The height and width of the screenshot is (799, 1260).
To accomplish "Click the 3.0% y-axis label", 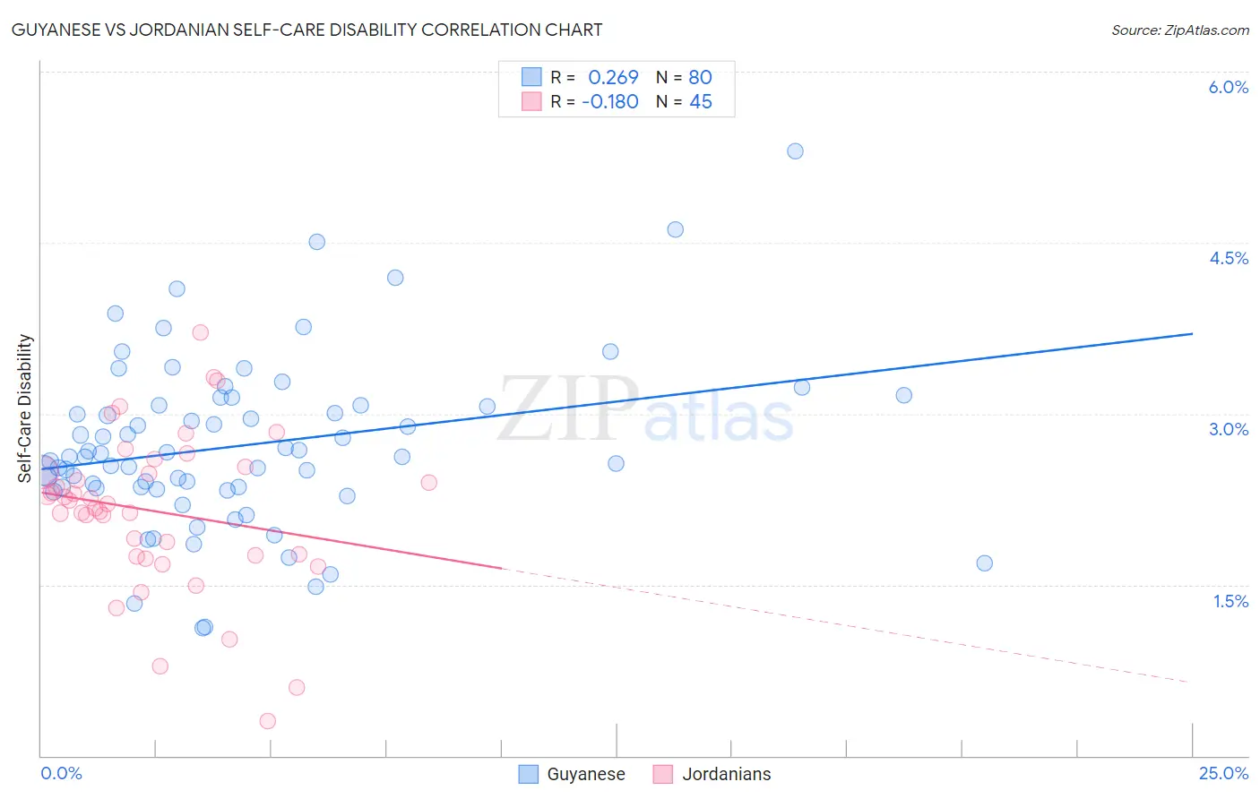I will [x=1229, y=429].
